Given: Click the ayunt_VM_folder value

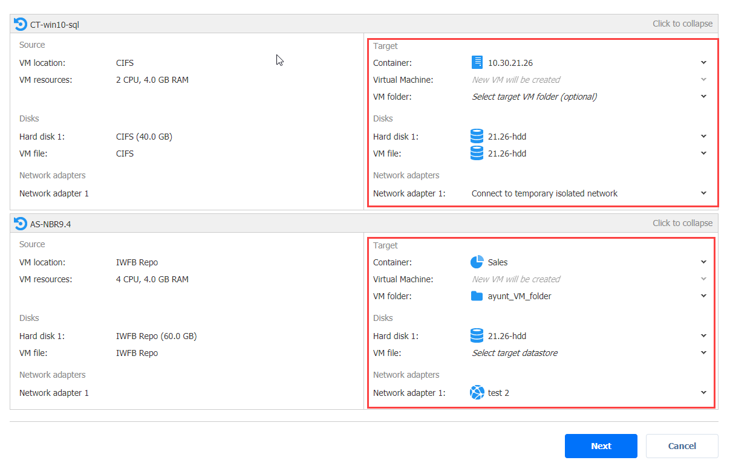Looking at the screenshot, I should (520, 296).
